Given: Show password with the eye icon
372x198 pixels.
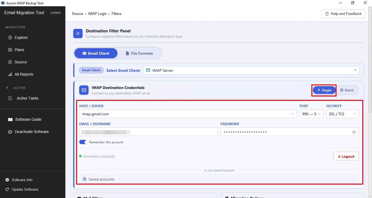Looking at the screenshot, I should [x=354, y=132].
